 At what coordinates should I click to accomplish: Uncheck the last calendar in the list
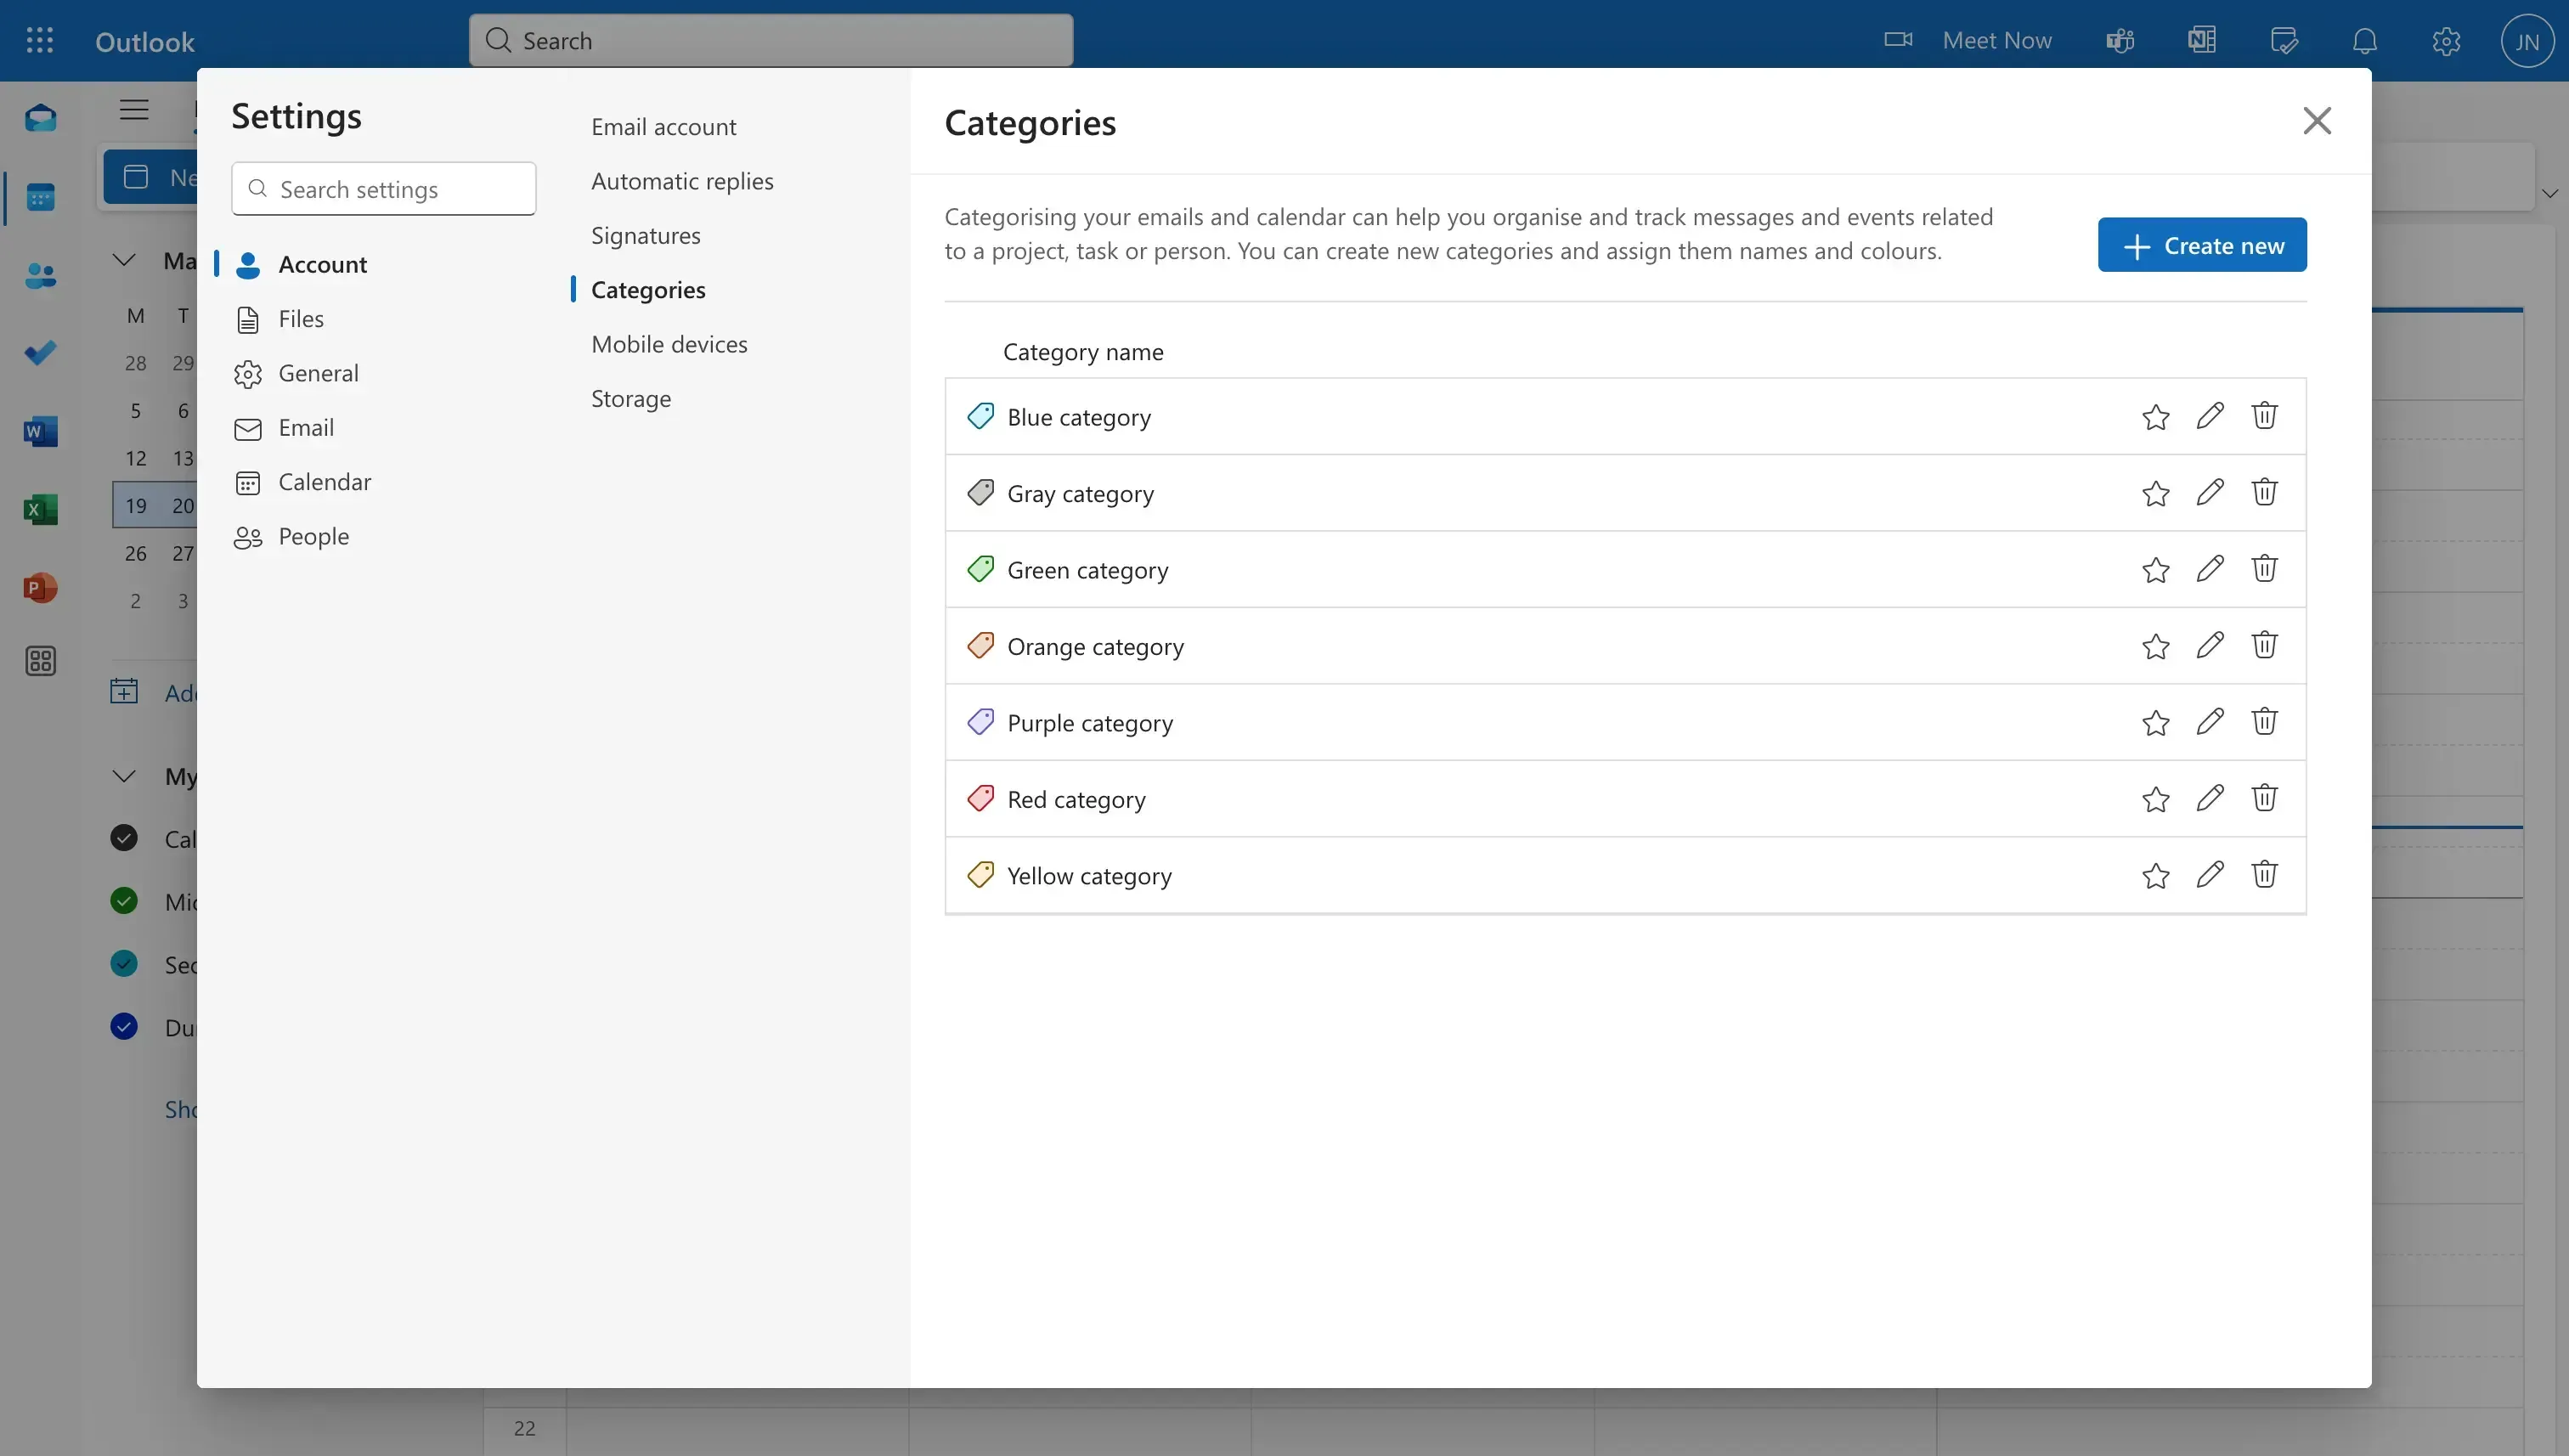[123, 1026]
